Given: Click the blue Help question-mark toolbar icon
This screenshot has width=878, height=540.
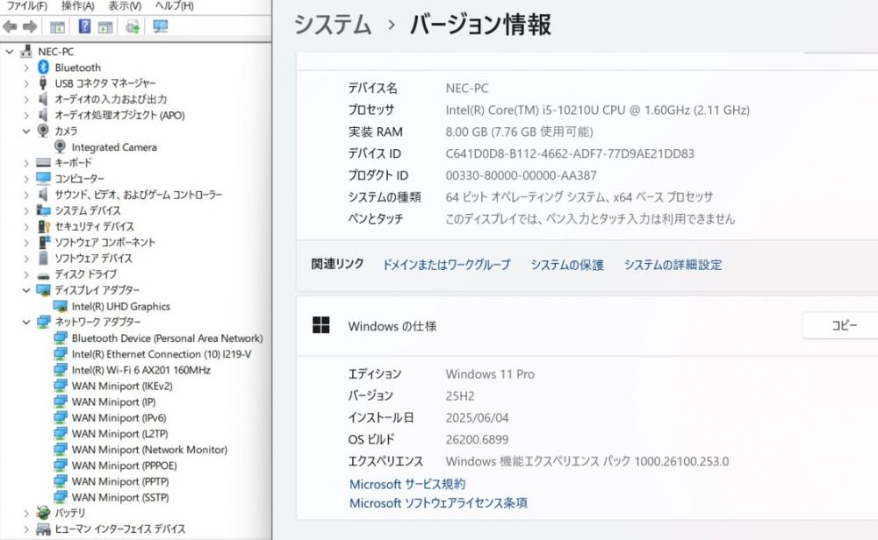Looking at the screenshot, I should click(x=84, y=26).
